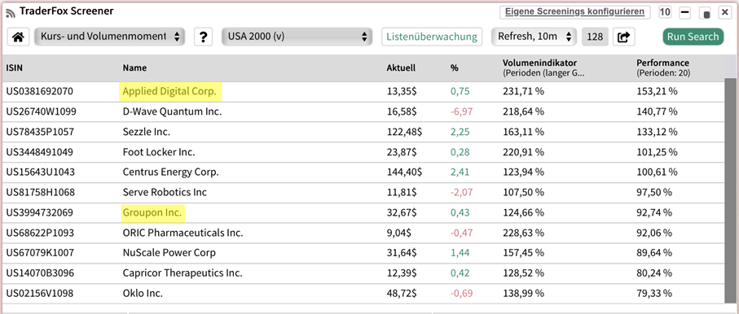Sort by the Aktuell column header

click(x=401, y=68)
